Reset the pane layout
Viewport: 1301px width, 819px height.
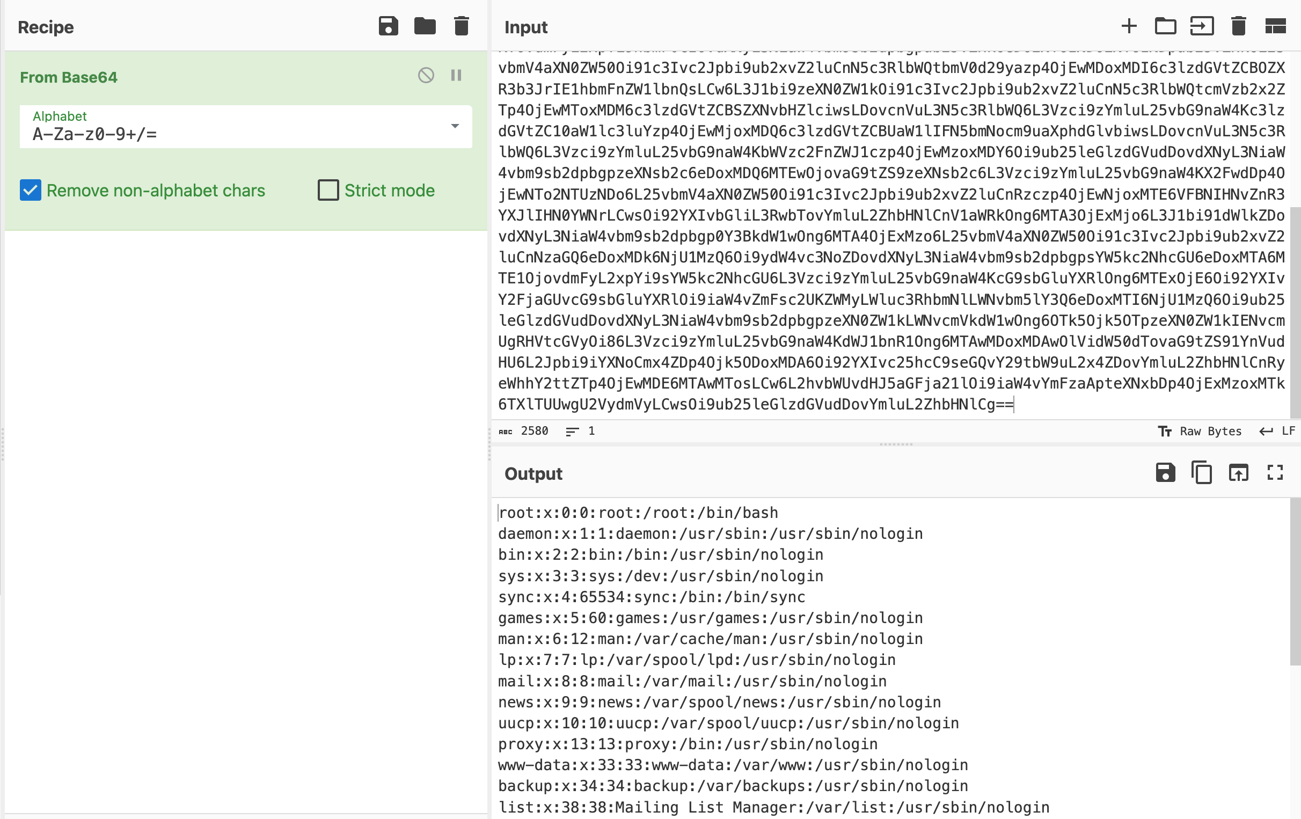click(x=1276, y=26)
